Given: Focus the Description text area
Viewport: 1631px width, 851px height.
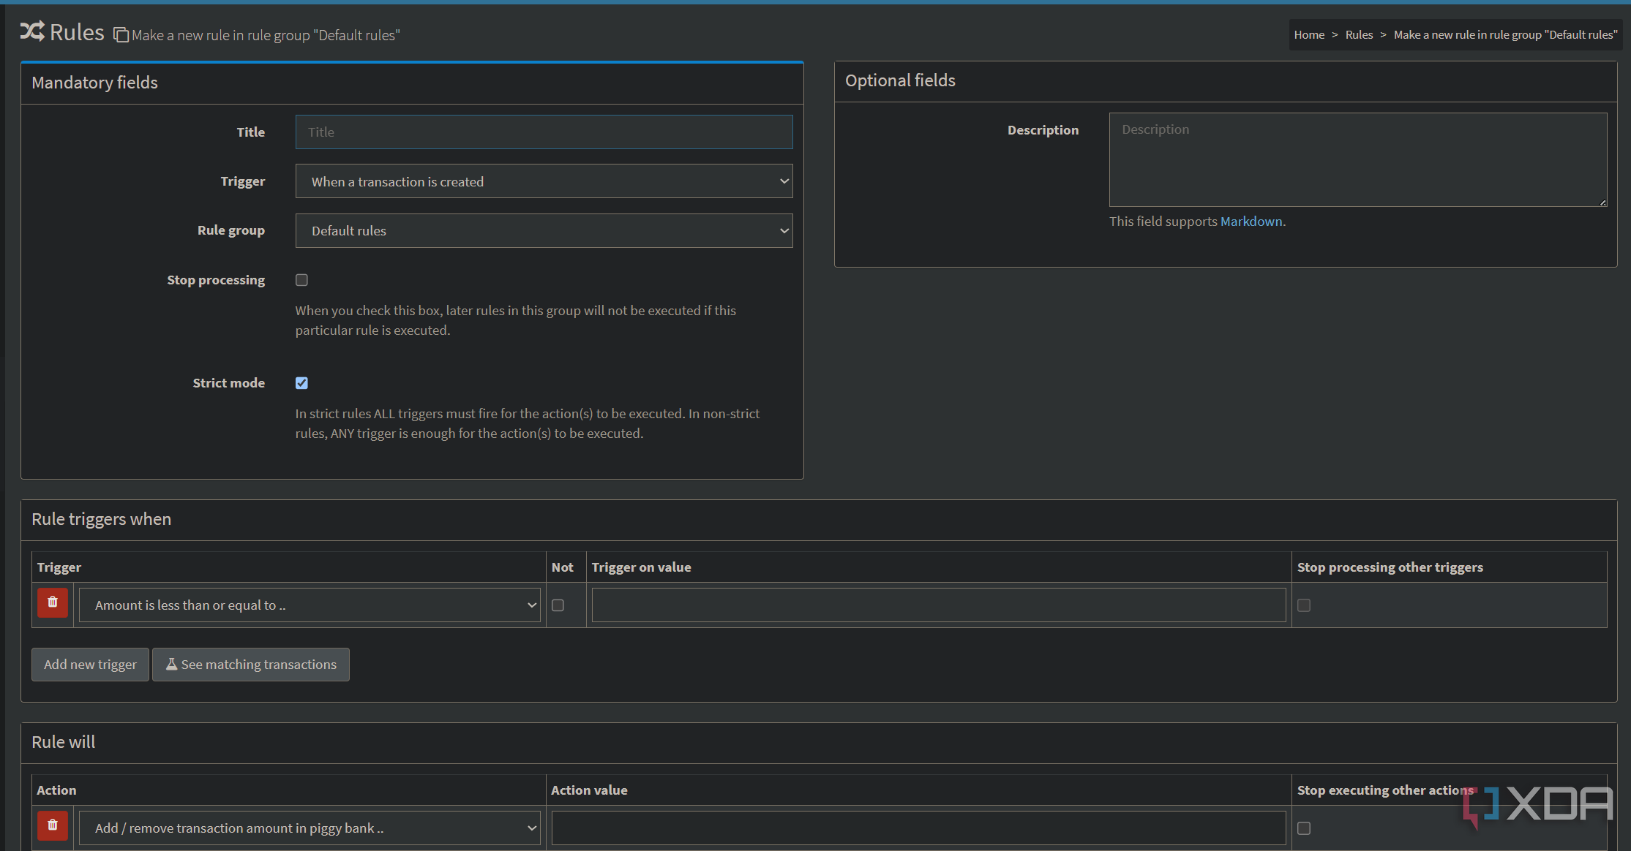Looking at the screenshot, I should (1358, 159).
